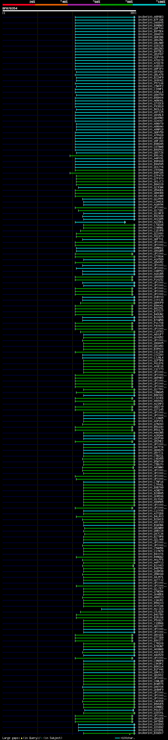The image size is (168, 740).
Task: Select label UniRef100_Q5ZFR7
Action: pos(150,54)
